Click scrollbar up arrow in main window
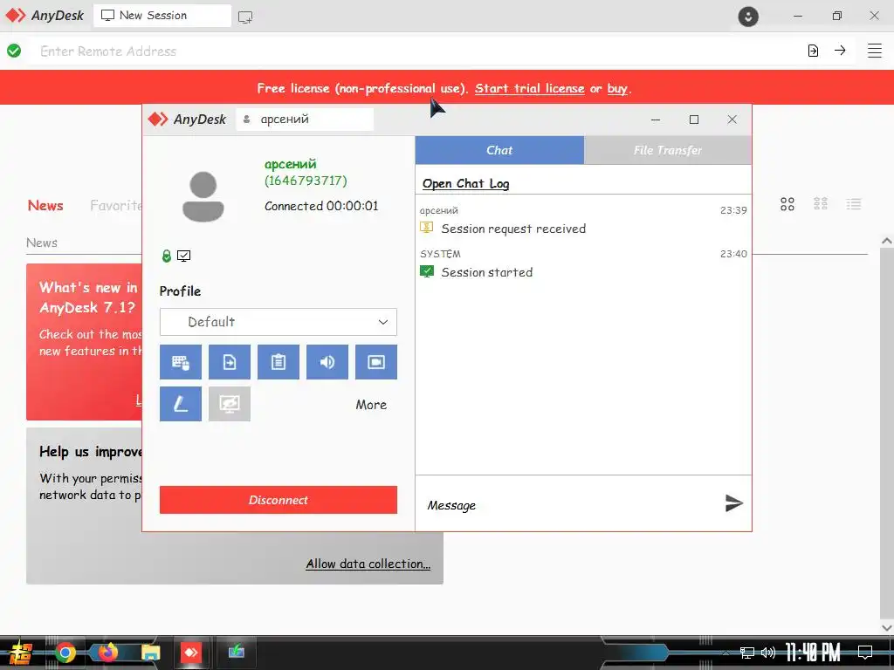 (x=887, y=241)
